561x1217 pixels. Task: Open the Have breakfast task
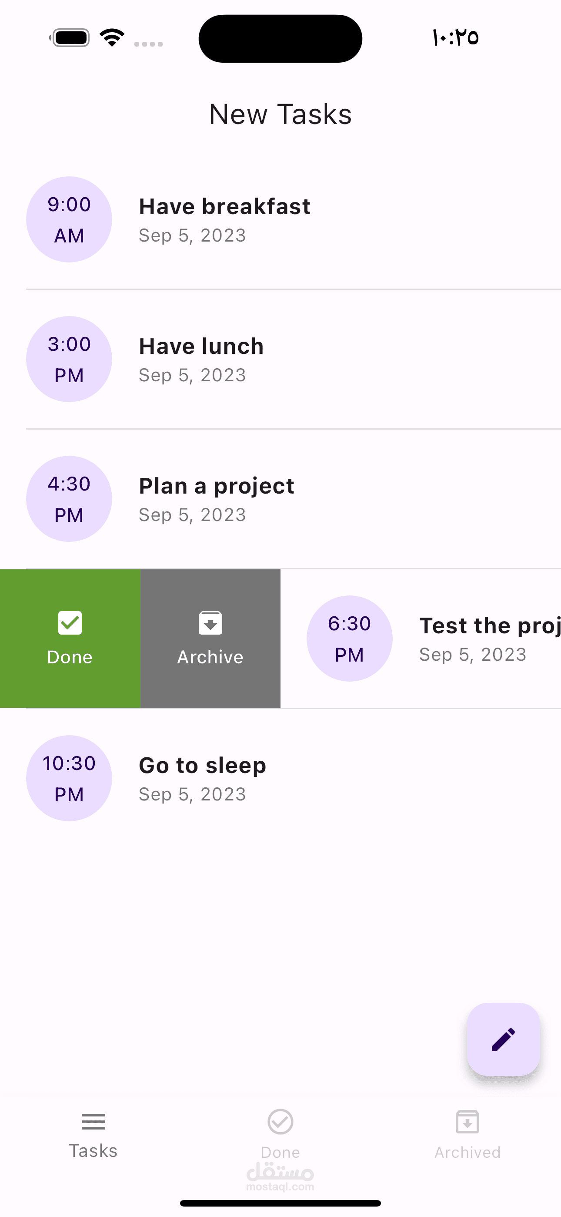(x=225, y=207)
